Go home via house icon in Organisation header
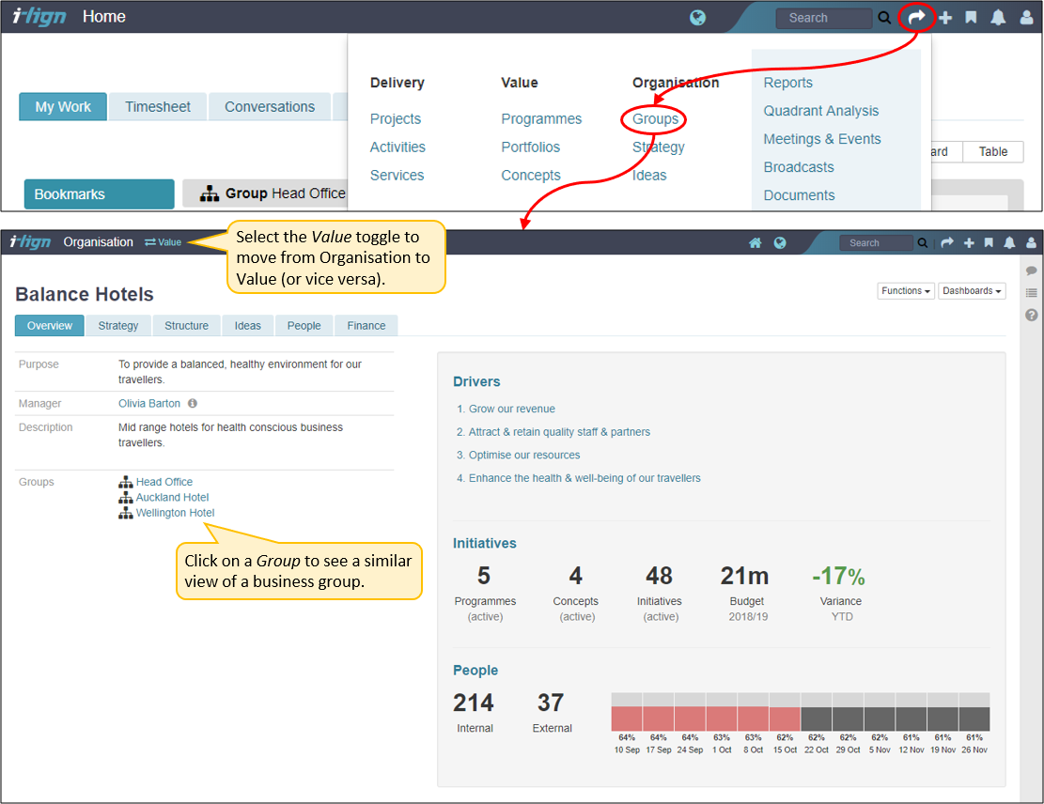The width and height of the screenshot is (1044, 804). click(x=755, y=243)
